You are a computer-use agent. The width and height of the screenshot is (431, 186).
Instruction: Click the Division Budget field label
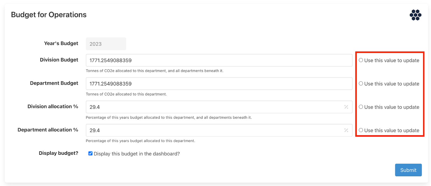pos(59,60)
